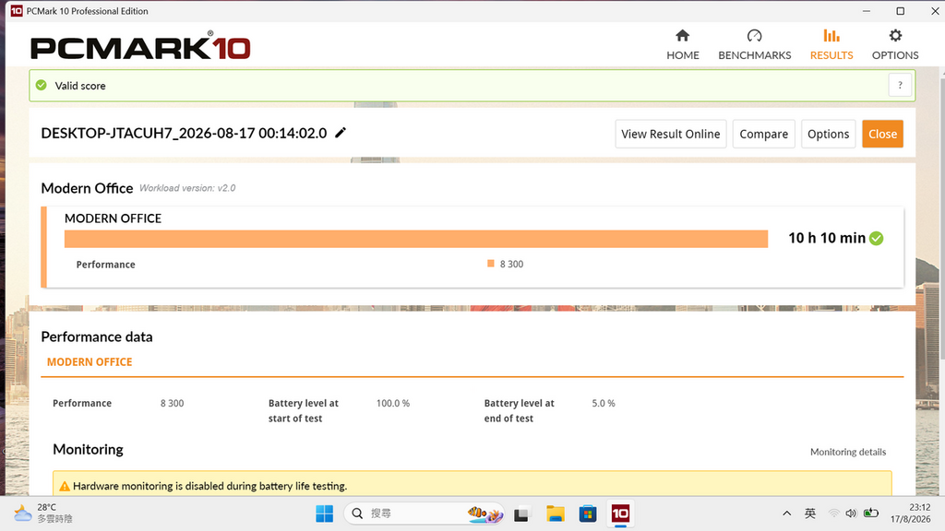
Task: Open Wi-Fi network tray icon
Action: click(x=833, y=513)
